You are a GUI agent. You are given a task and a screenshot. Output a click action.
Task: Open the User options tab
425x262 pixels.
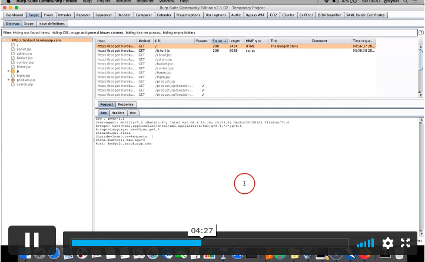tap(216, 15)
